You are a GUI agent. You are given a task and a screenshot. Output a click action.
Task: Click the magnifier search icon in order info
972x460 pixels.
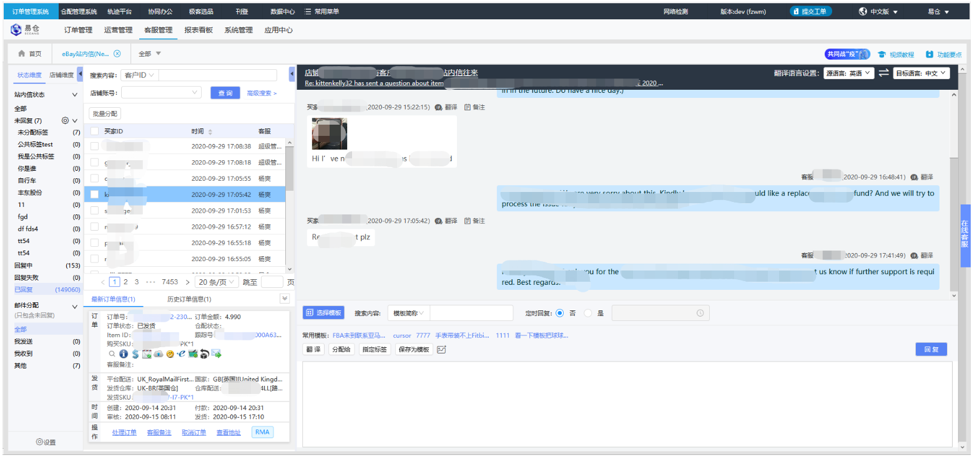112,354
